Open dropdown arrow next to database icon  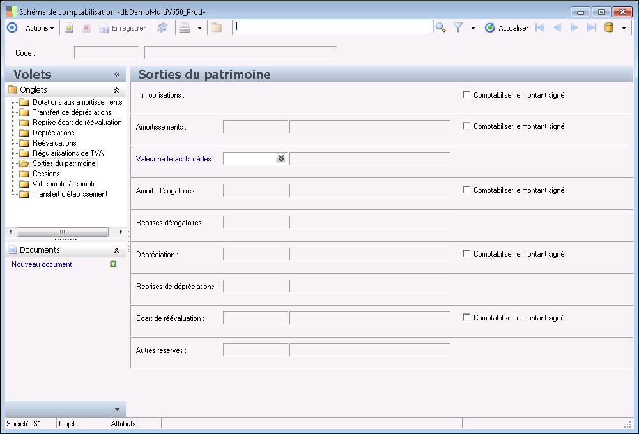pyautogui.click(x=624, y=28)
